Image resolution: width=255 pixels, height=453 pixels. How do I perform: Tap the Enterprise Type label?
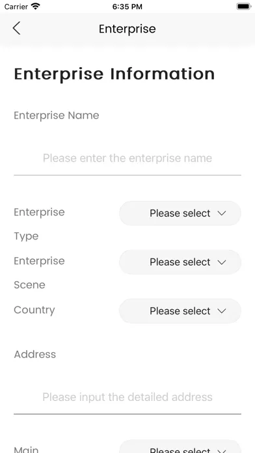[39, 224]
